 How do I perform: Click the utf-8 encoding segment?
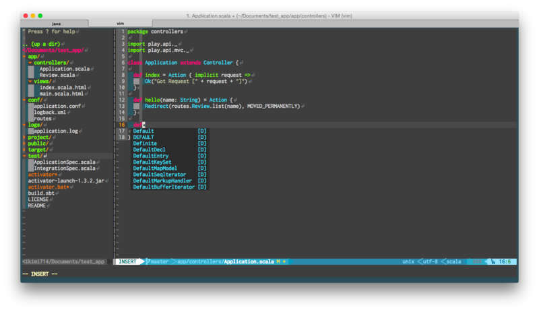click(430, 261)
